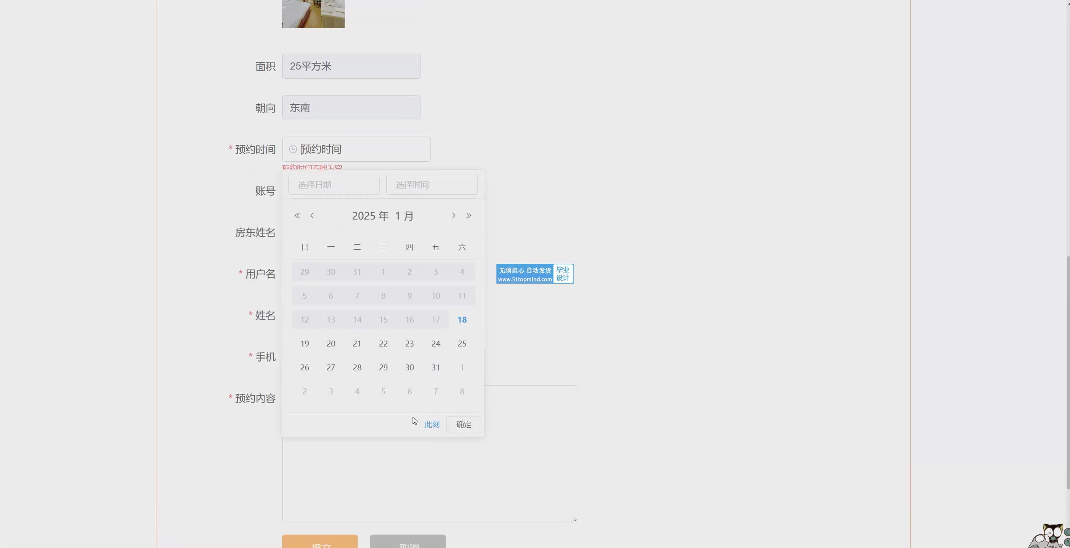
Task: Select January 26 in calendar
Action: click(305, 367)
